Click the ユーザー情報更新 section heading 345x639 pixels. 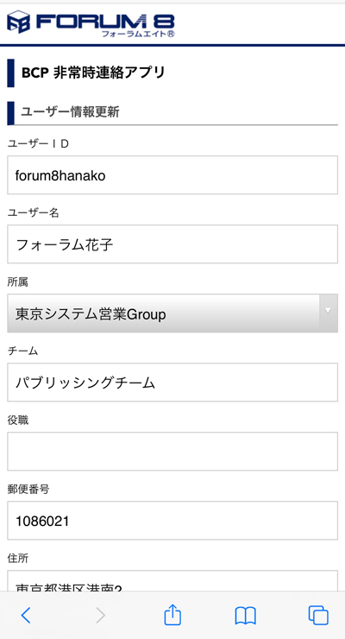(70, 112)
